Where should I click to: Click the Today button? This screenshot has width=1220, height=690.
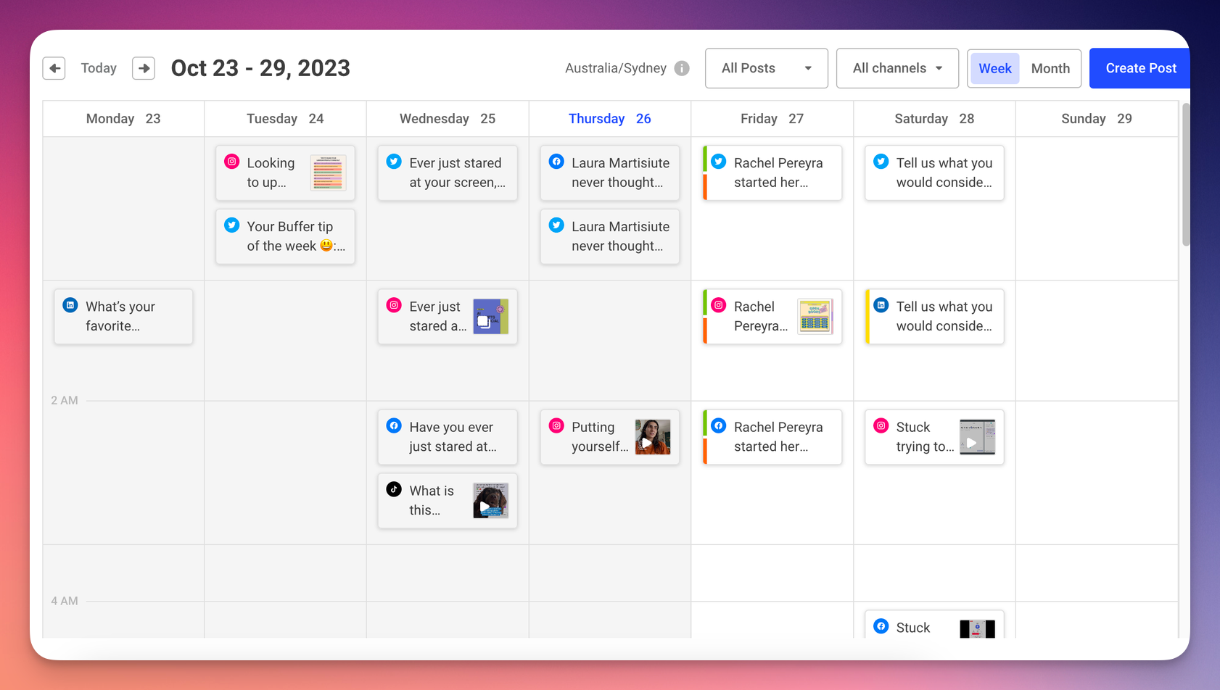(99, 68)
